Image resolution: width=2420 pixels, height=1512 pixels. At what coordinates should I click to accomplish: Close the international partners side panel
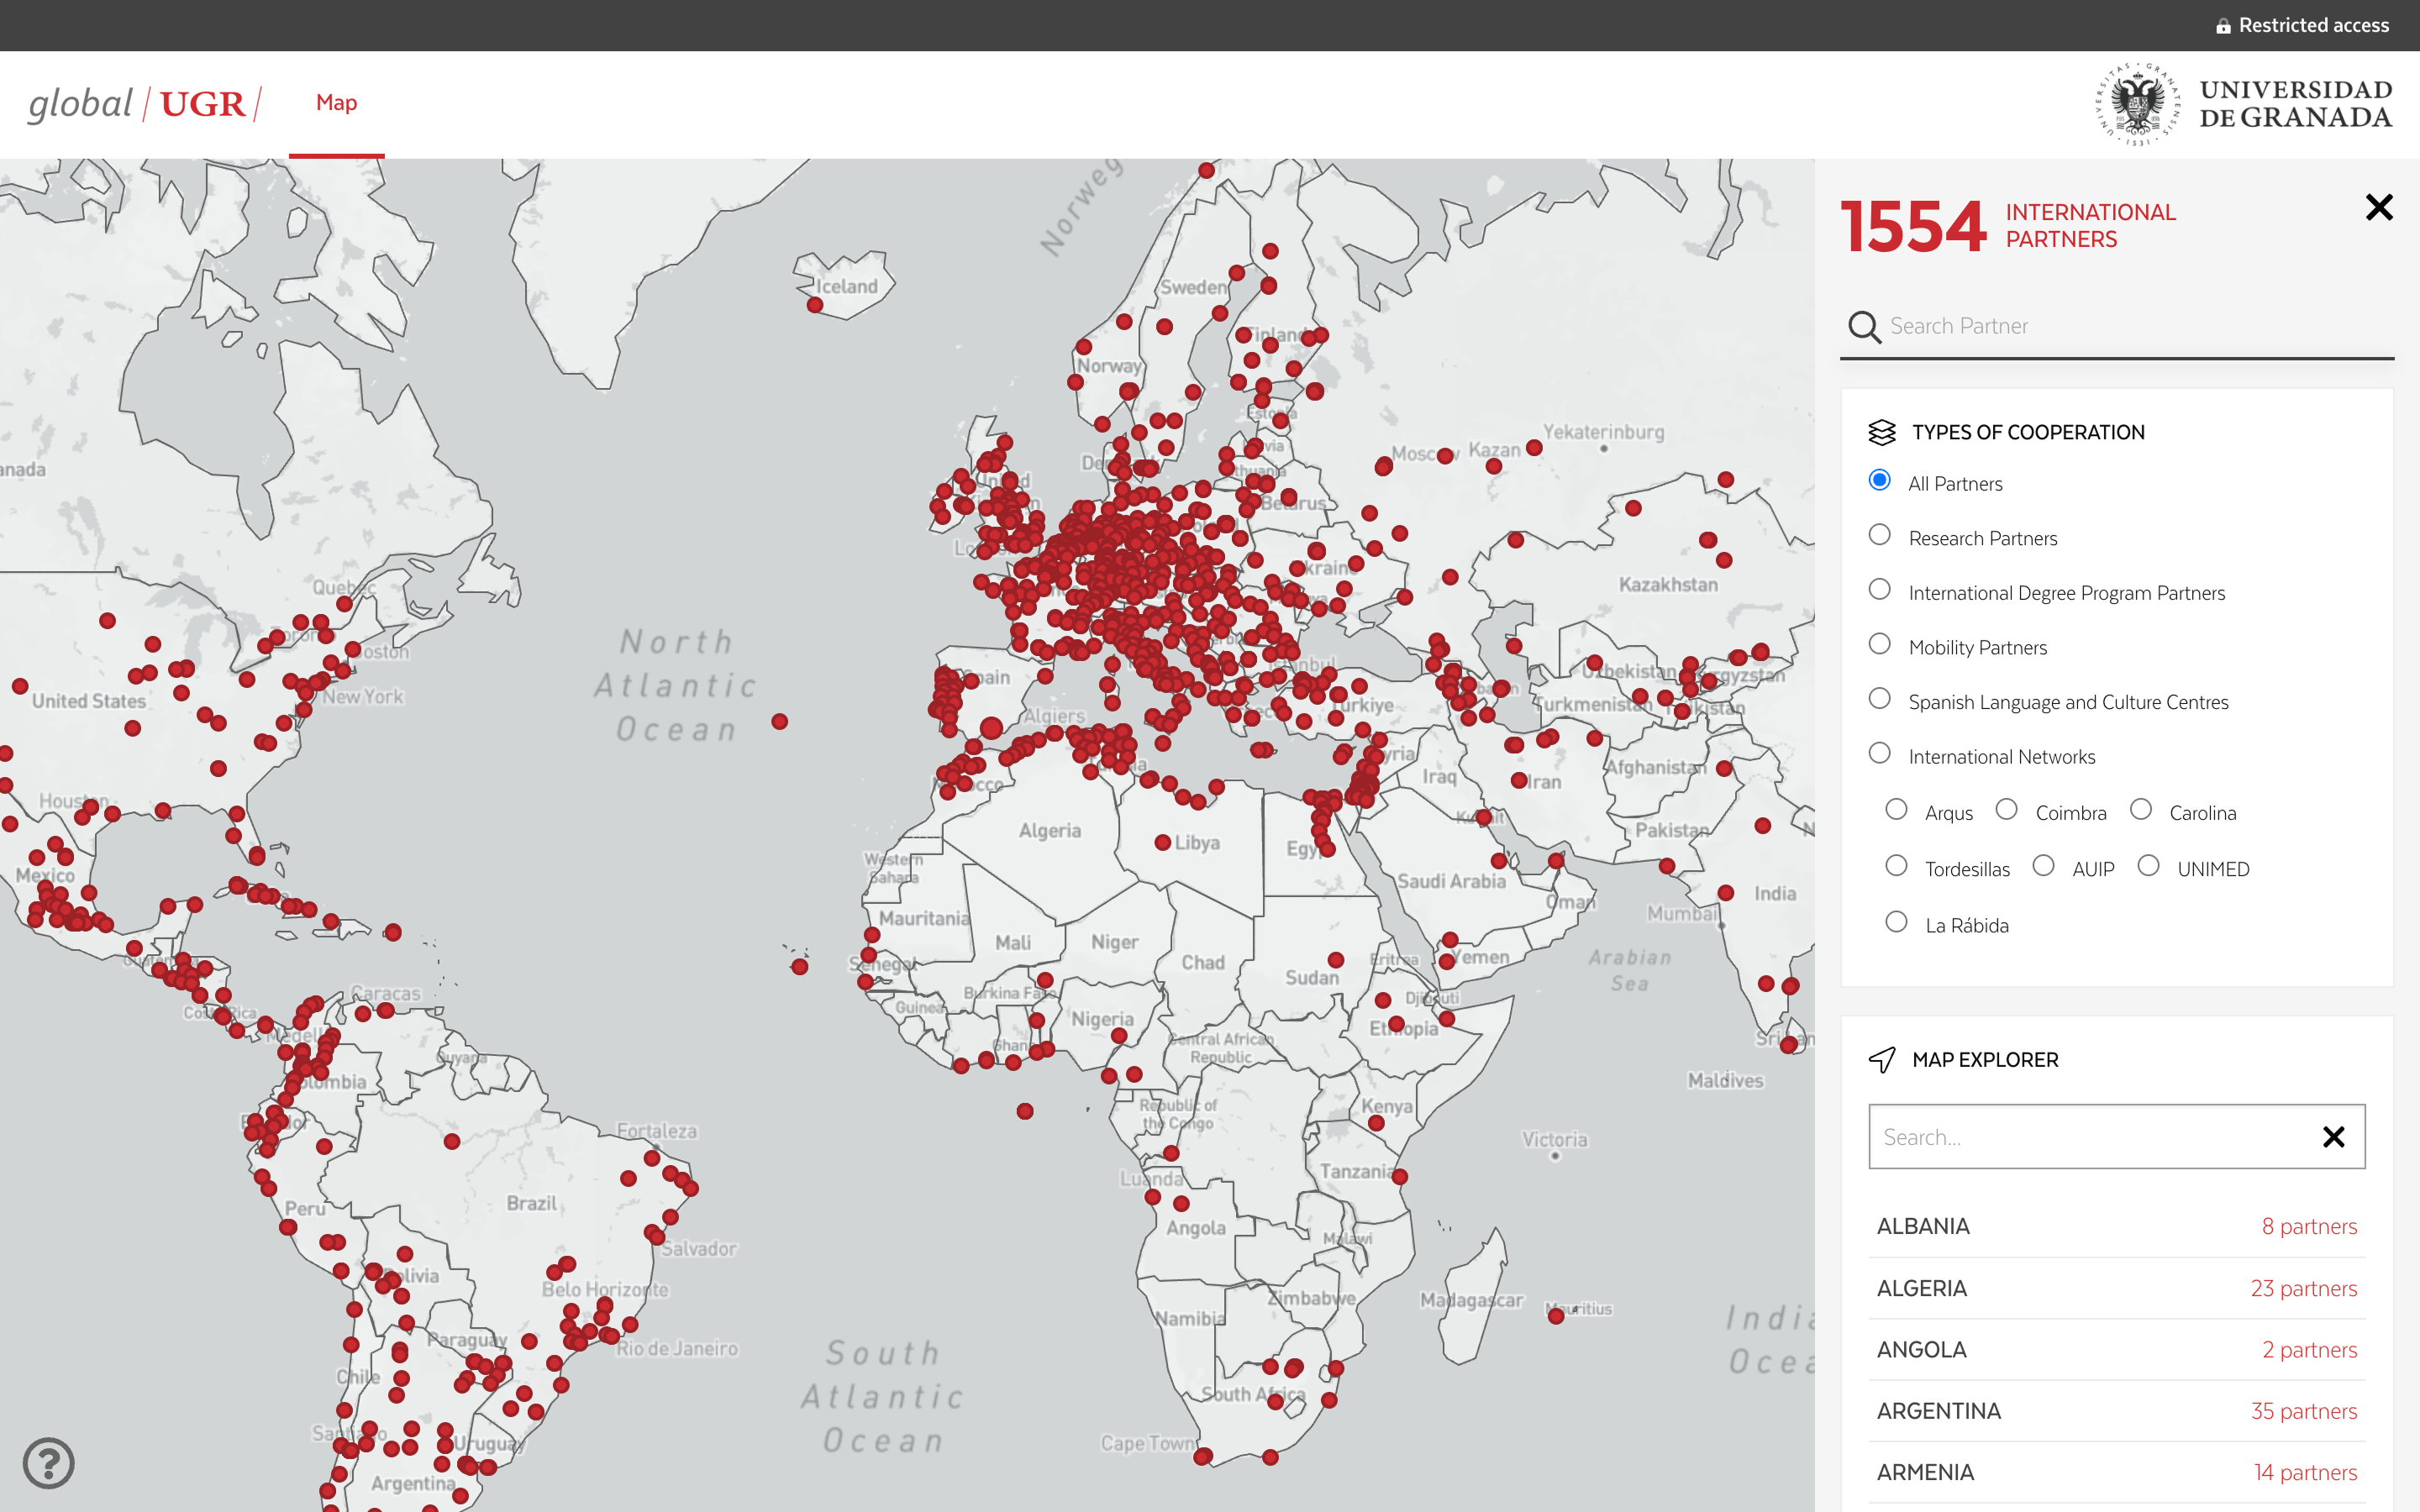(2379, 207)
